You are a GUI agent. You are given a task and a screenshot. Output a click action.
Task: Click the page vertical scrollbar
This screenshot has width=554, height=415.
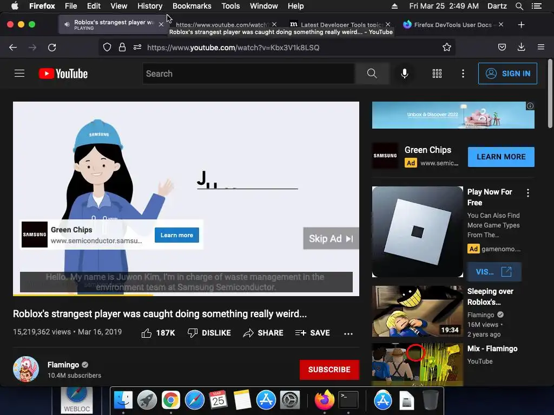[550, 93]
